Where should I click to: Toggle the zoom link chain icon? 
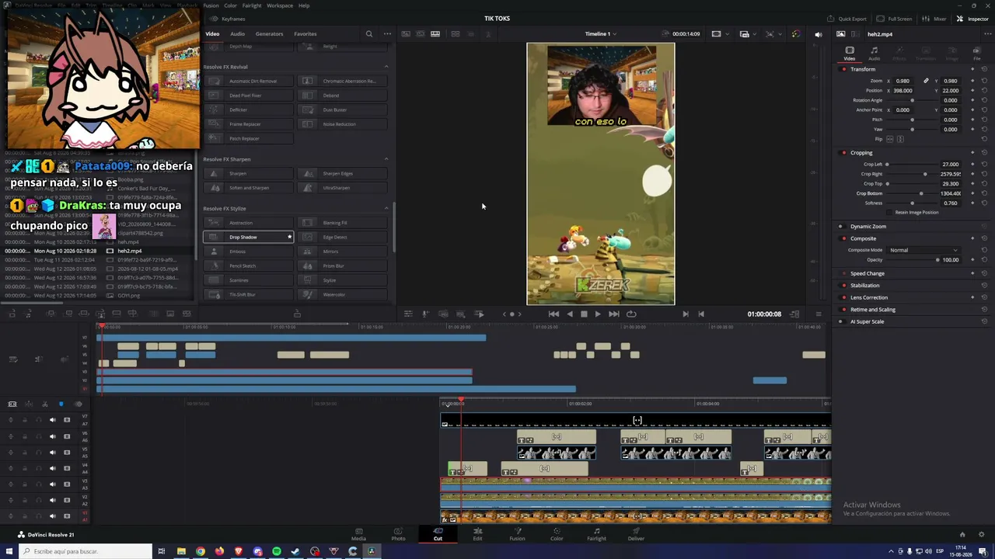pyautogui.click(x=926, y=81)
